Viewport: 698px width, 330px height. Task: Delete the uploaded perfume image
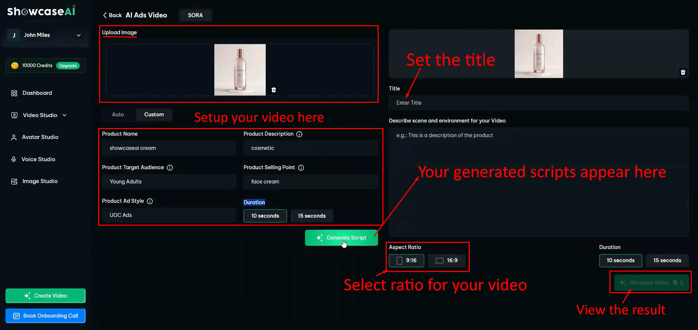(x=274, y=90)
